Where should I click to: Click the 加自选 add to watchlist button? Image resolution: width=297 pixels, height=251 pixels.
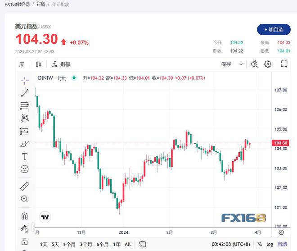274,30
